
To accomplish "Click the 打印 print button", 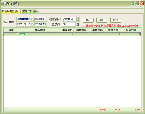I will (116, 20).
